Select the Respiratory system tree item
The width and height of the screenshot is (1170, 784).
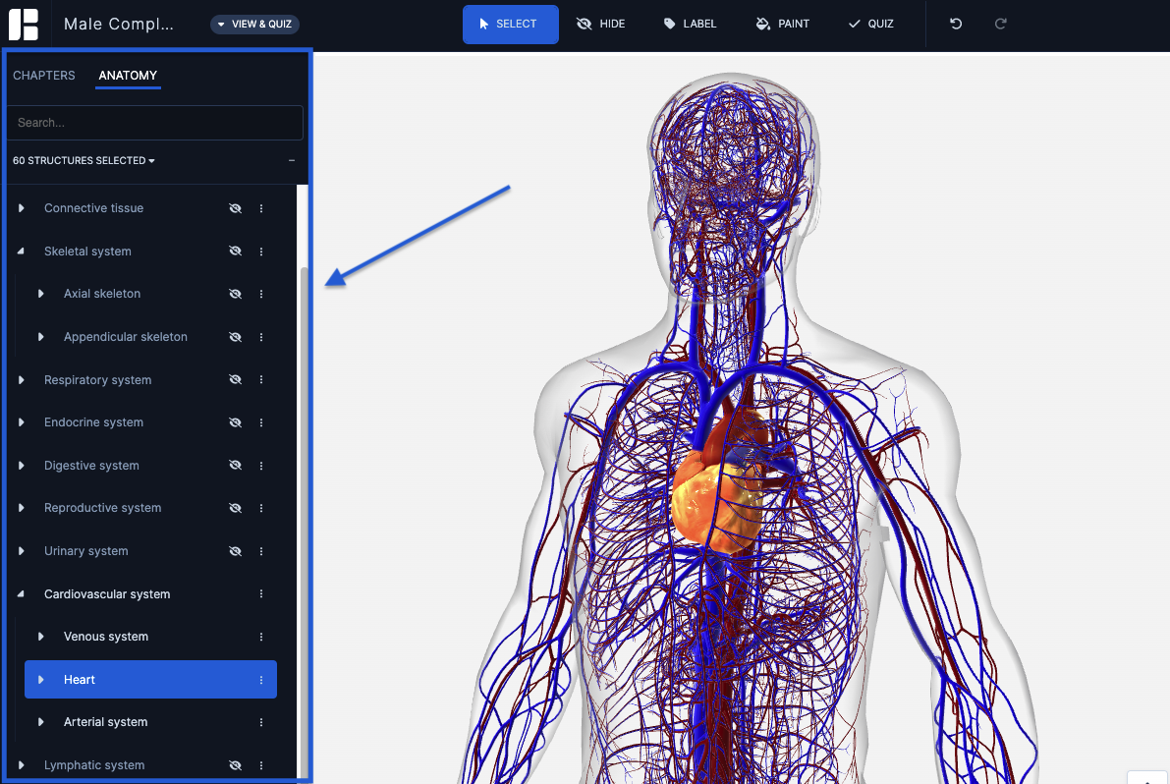tap(98, 379)
